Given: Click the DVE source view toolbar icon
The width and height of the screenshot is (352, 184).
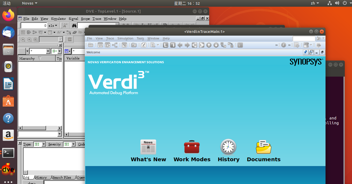Looking at the screenshot, I should pyautogui.click(x=23, y=32).
